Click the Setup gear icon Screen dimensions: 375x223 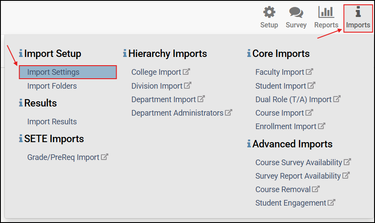click(x=269, y=12)
